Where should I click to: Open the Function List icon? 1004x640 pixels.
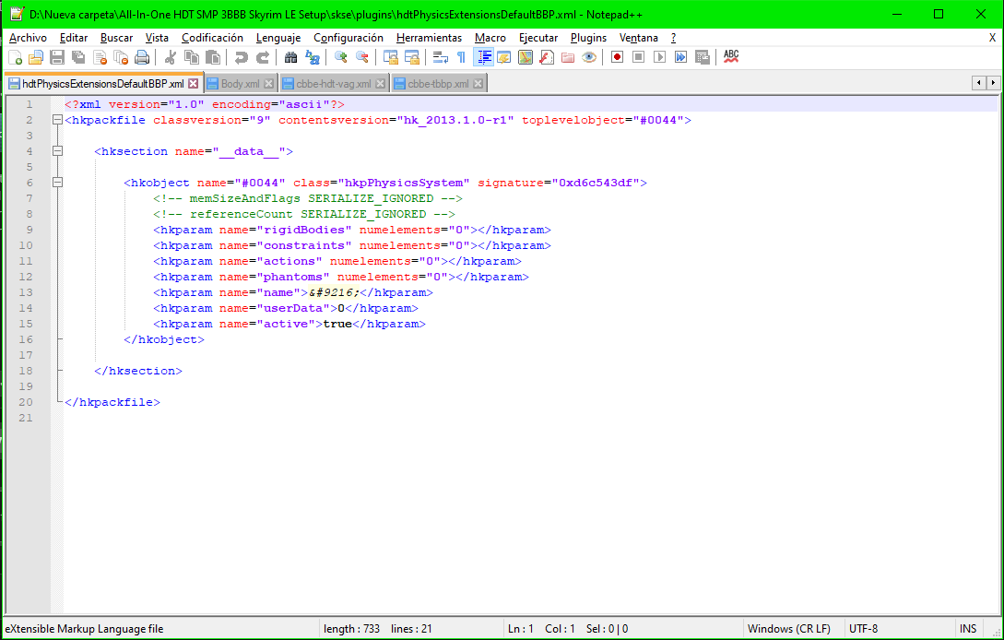point(546,58)
